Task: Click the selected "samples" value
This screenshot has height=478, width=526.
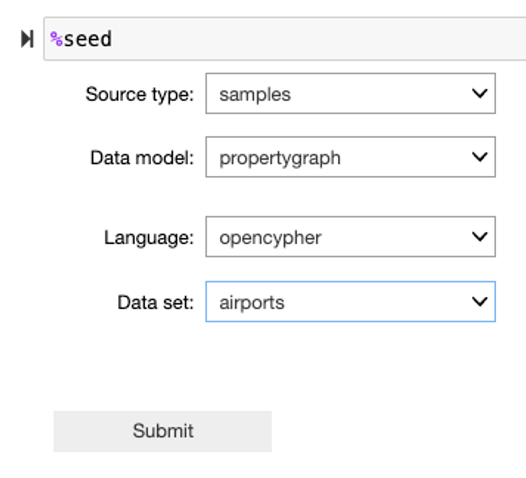Action: pos(255,94)
